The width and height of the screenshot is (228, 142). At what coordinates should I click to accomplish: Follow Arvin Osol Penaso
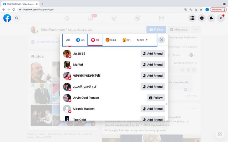156,98
